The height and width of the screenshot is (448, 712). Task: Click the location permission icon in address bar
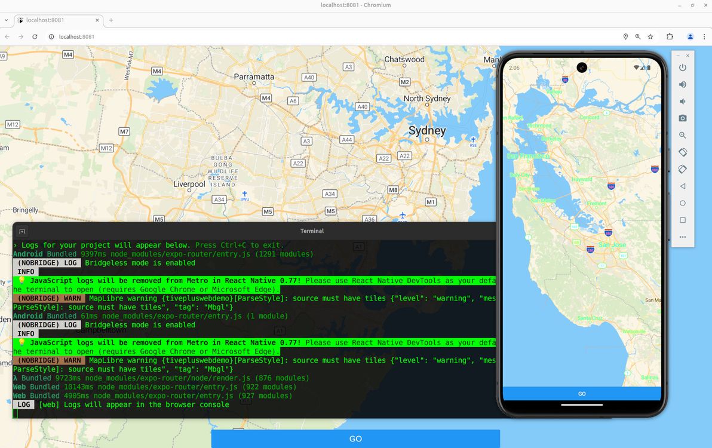[625, 37]
